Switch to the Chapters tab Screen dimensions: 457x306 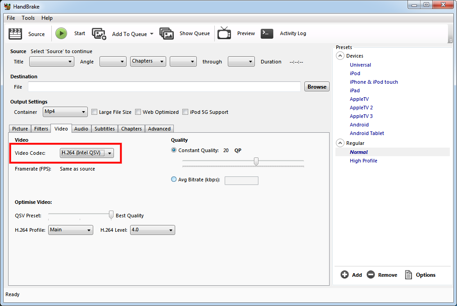click(131, 129)
